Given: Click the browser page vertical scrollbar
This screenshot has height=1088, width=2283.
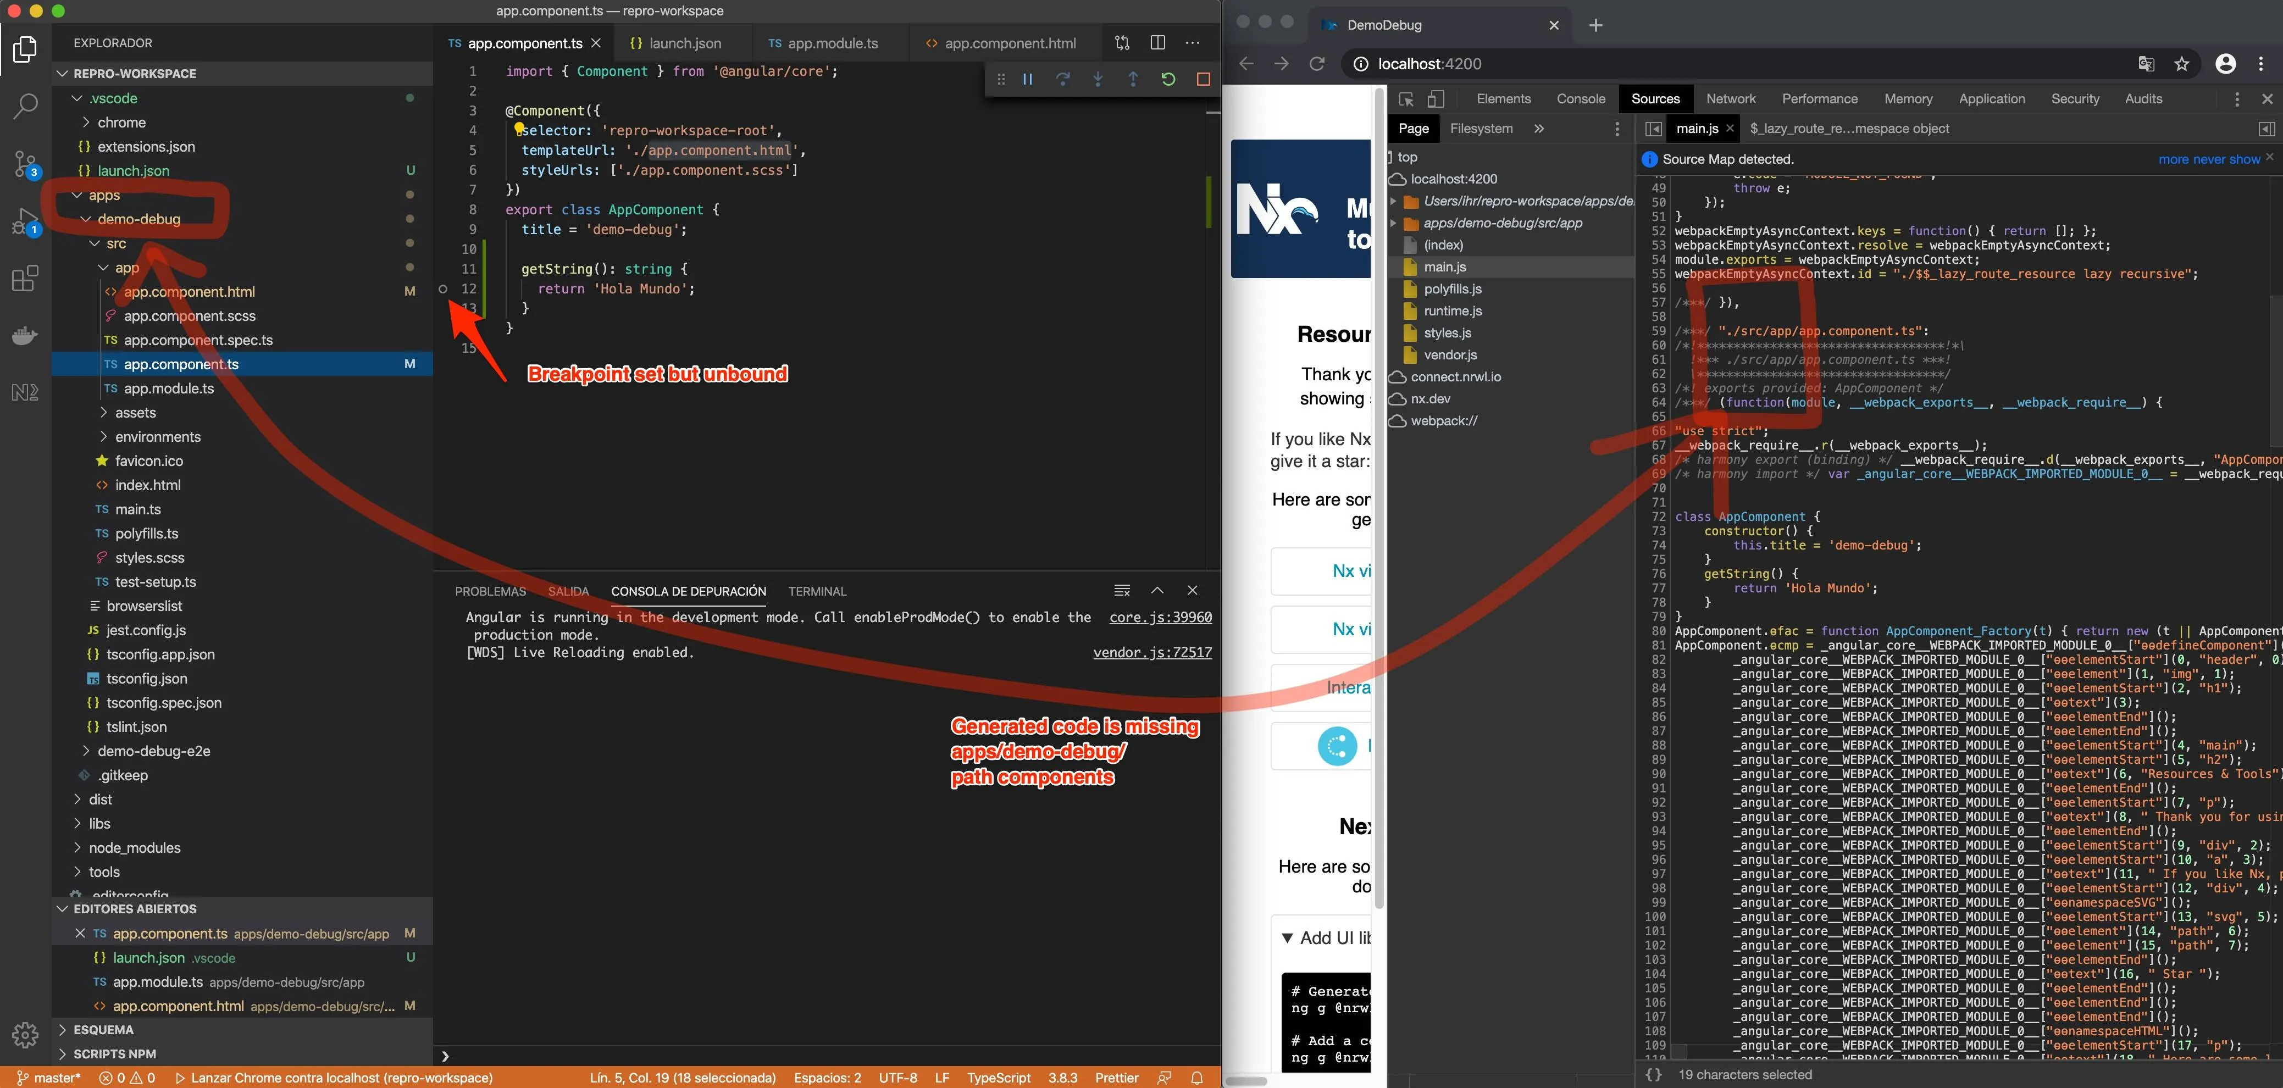Looking at the screenshot, I should click(1379, 496).
